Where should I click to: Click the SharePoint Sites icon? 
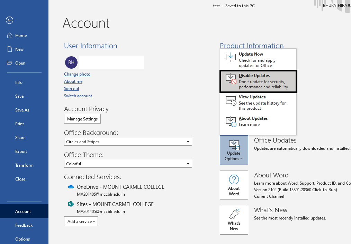(x=71, y=204)
